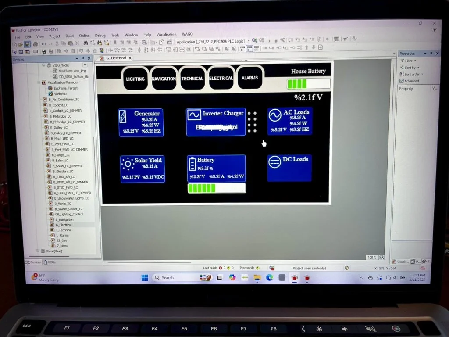Open the Filter dropdown in Properties
The image size is (449, 337).
[x=409, y=61]
